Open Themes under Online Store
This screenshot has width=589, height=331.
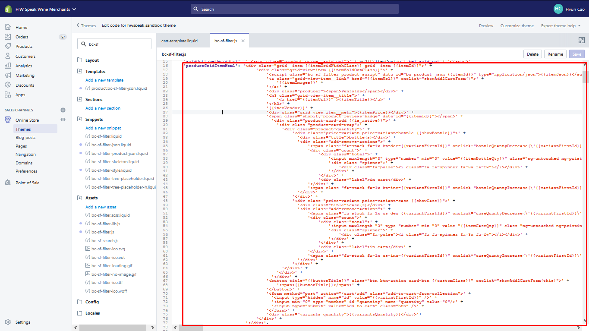click(23, 129)
